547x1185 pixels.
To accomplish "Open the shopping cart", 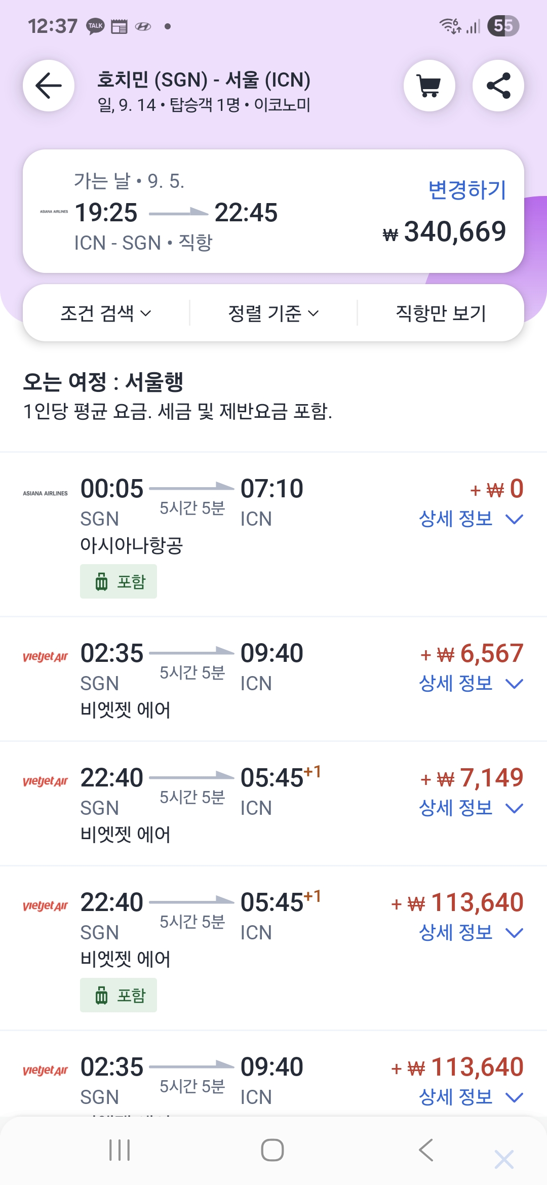I will click(x=429, y=86).
